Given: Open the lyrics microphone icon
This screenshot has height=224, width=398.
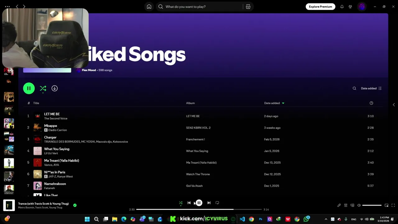Looking at the screenshot, I should [339, 205].
